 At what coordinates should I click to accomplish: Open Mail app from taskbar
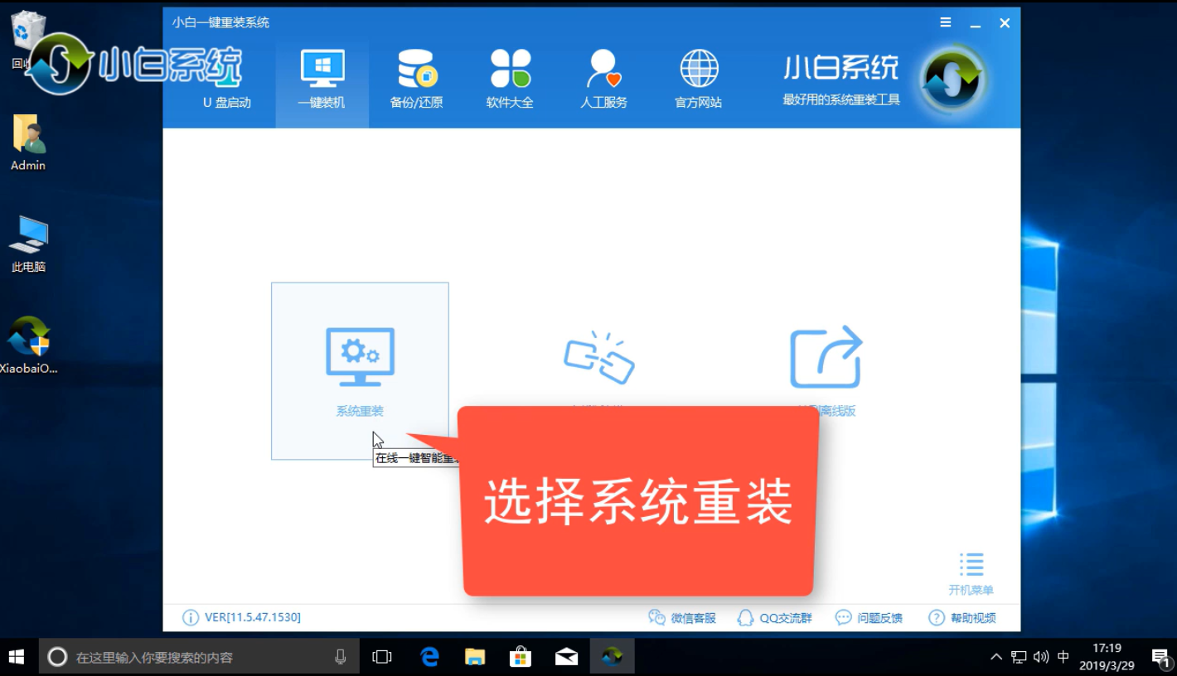tap(567, 657)
